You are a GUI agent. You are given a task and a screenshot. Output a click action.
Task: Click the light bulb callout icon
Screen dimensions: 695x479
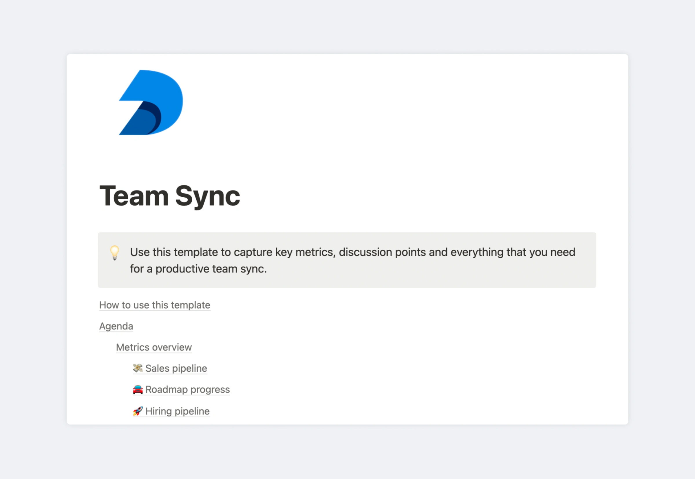tap(115, 253)
